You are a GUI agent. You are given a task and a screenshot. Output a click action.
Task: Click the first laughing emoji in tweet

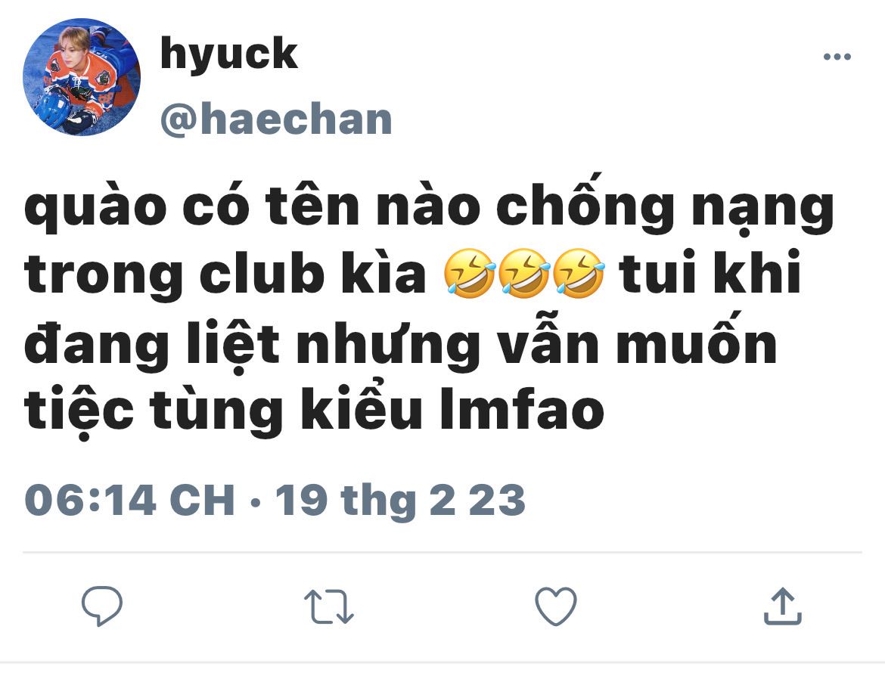(469, 273)
